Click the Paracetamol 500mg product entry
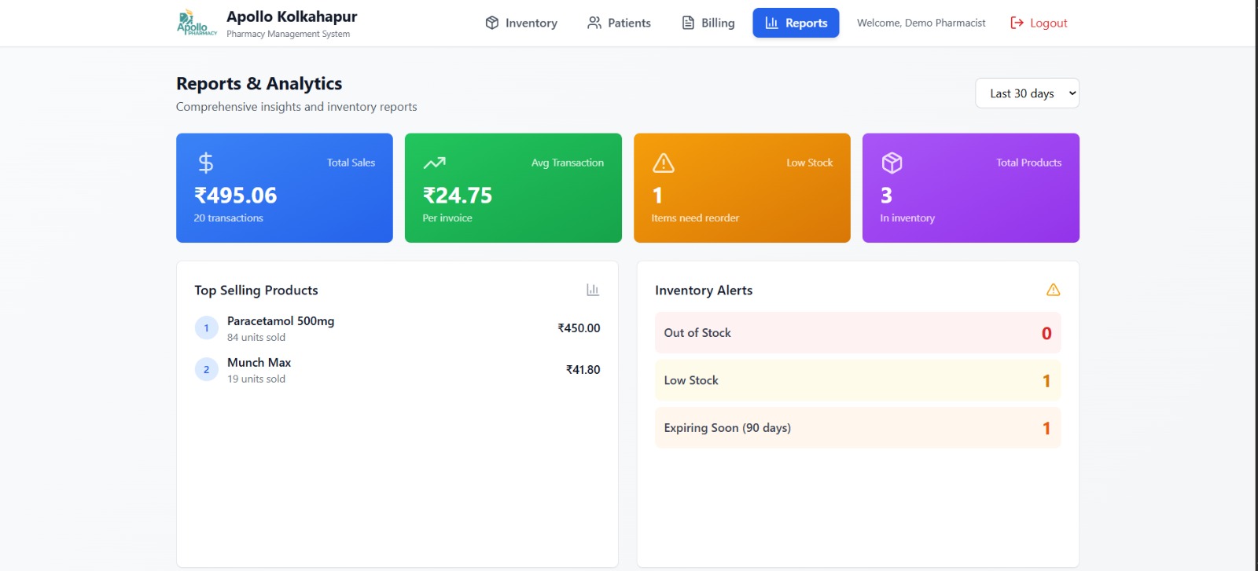Image resolution: width=1258 pixels, height=571 pixels. click(x=281, y=321)
